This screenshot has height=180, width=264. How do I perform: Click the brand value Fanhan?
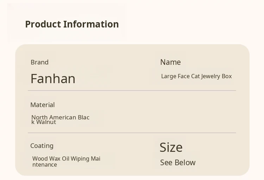click(53, 79)
